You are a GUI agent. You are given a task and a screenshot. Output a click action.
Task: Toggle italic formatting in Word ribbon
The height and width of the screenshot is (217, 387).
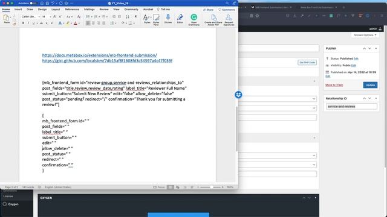[28, 23]
